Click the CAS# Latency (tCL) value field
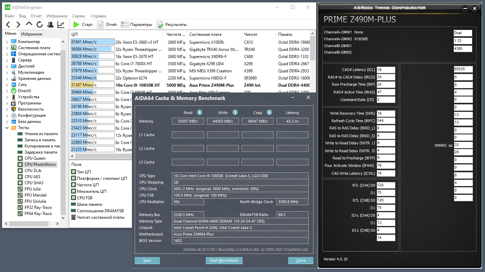Viewport: 485px width, 272px height. tap(386, 70)
